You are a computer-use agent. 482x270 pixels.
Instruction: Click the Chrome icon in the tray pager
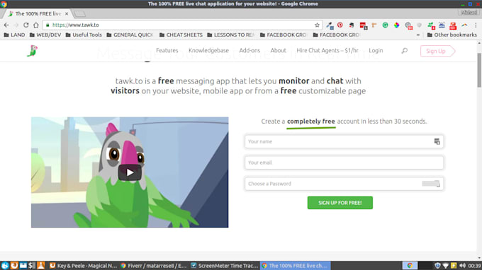pyautogui.click(x=410, y=266)
